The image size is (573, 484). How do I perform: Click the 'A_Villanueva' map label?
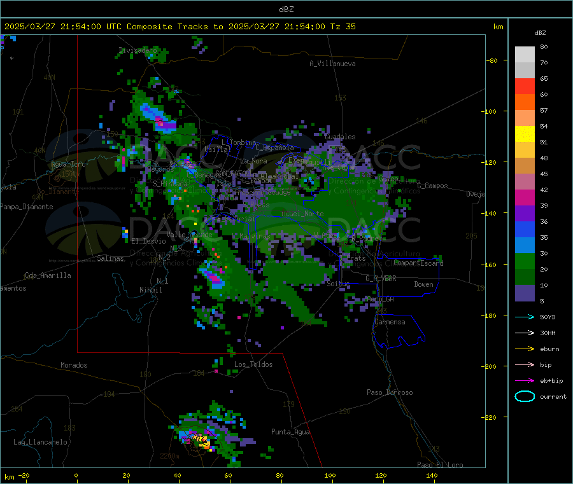click(x=332, y=64)
